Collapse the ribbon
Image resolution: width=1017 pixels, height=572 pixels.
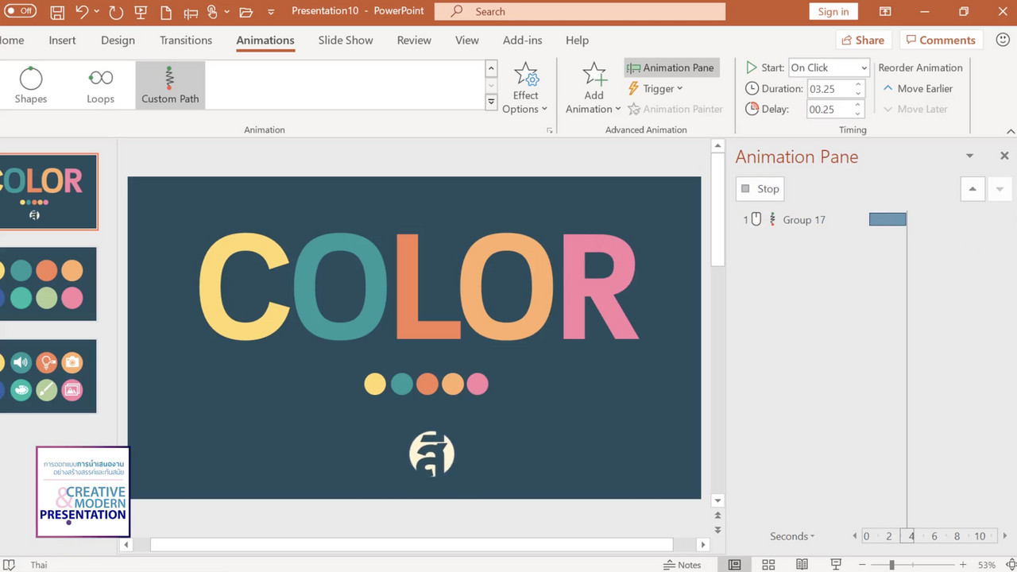coord(1011,131)
